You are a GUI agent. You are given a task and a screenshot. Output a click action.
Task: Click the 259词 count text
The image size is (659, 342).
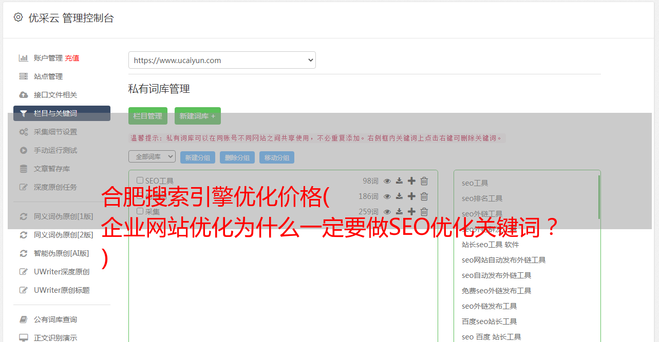click(x=368, y=212)
